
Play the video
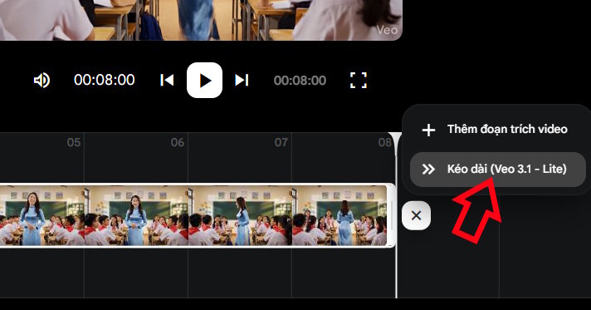click(204, 80)
